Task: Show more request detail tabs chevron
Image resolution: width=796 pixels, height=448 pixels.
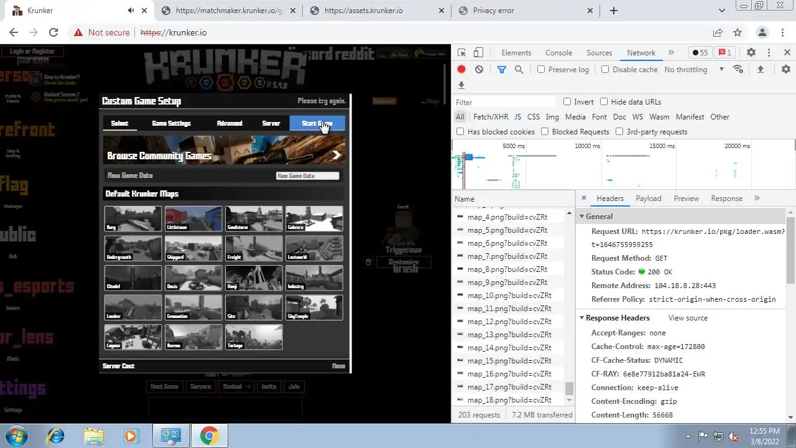Action: pyautogui.click(x=757, y=198)
